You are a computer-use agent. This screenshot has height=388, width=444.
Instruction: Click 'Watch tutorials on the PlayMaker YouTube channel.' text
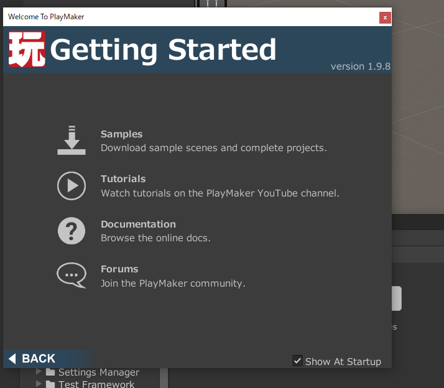tap(220, 193)
